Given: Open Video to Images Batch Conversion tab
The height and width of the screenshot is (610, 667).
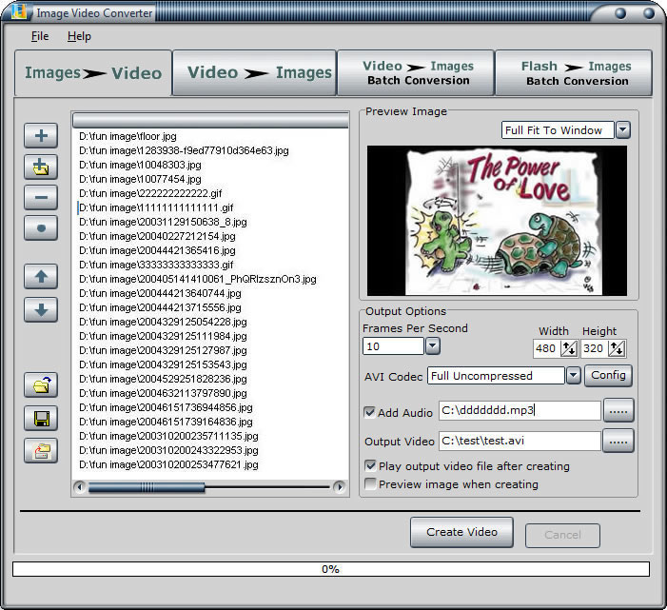Looking at the screenshot, I should (x=416, y=72).
